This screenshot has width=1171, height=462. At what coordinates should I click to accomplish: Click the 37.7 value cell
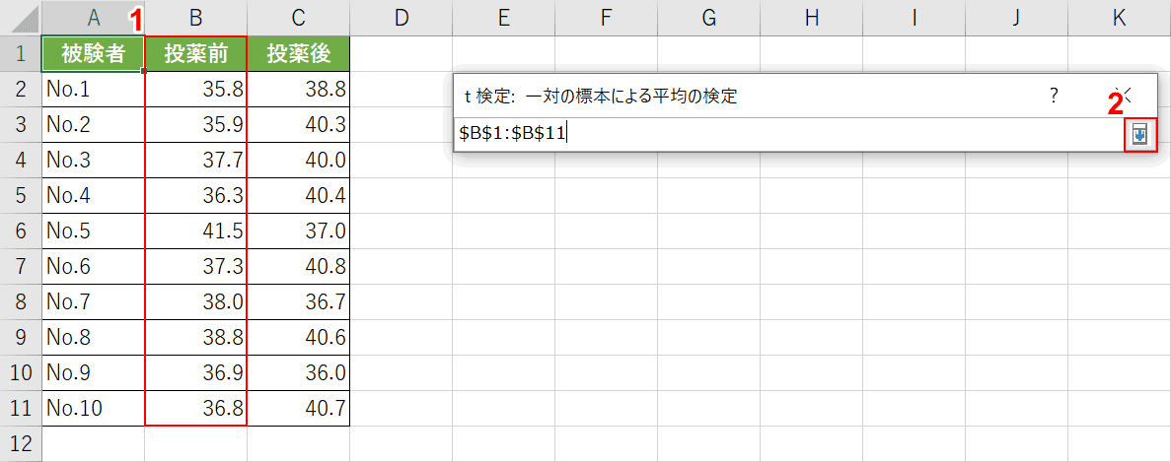click(x=195, y=161)
